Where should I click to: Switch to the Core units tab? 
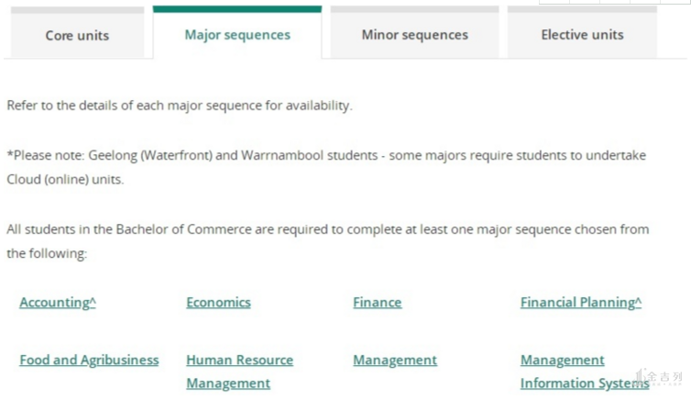(x=77, y=36)
